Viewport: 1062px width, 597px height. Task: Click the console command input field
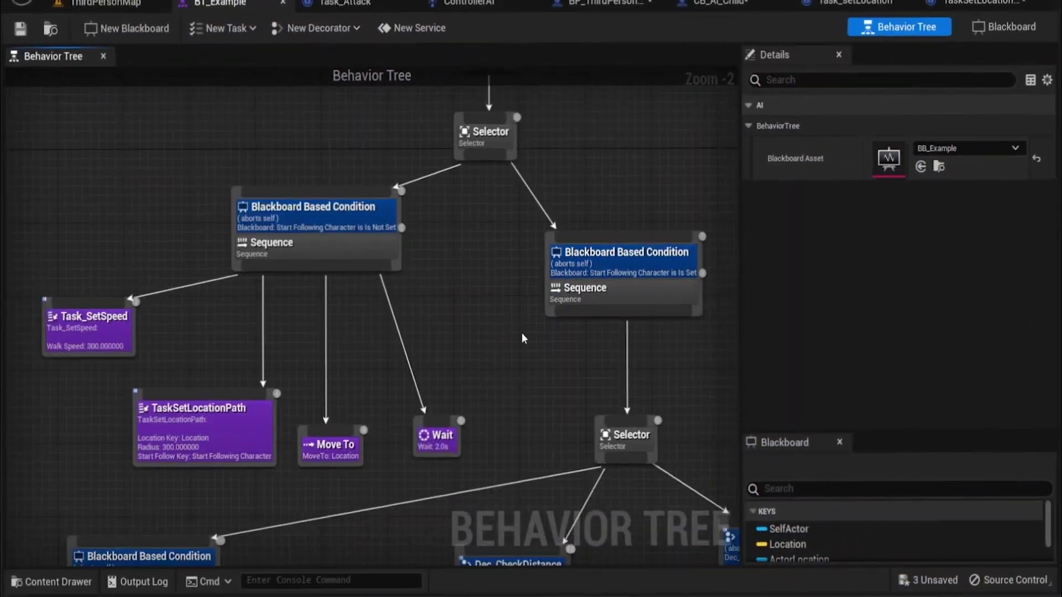click(x=331, y=580)
